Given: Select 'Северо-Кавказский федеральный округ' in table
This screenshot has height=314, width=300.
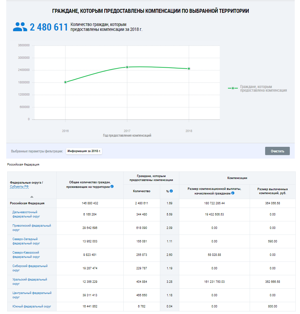Looking at the screenshot, I should click(x=26, y=255).
